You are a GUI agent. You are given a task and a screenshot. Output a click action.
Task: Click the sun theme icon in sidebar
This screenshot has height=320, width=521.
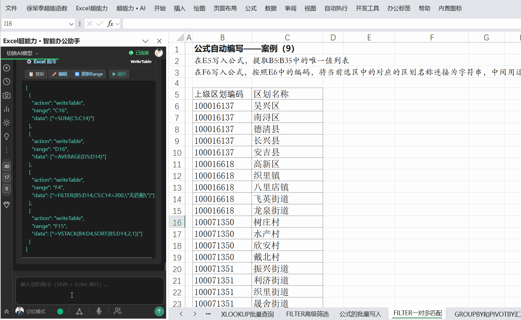(6, 123)
